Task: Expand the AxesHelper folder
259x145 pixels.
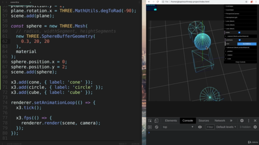Action: (240, 10)
